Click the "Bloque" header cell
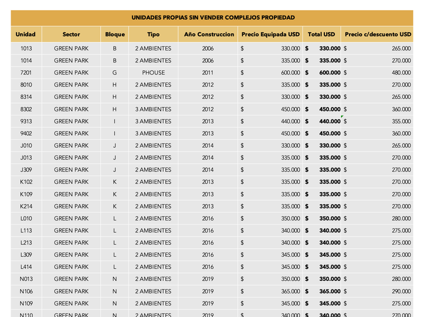The width and height of the screenshot is (423, 317). [115, 35]
